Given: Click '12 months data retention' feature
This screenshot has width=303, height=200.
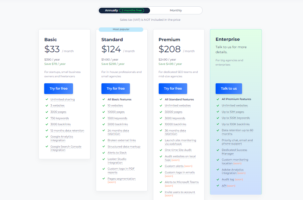Looking at the screenshot, I should click(67, 131).
